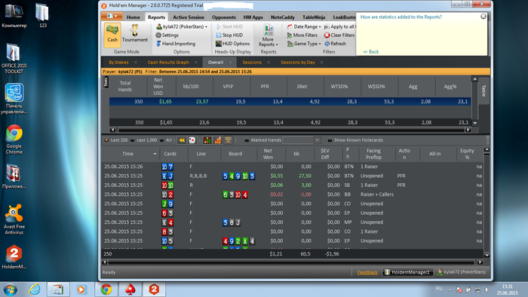Click Apply to all filters option
Viewport: 528px width, 297px height.
pos(339,26)
